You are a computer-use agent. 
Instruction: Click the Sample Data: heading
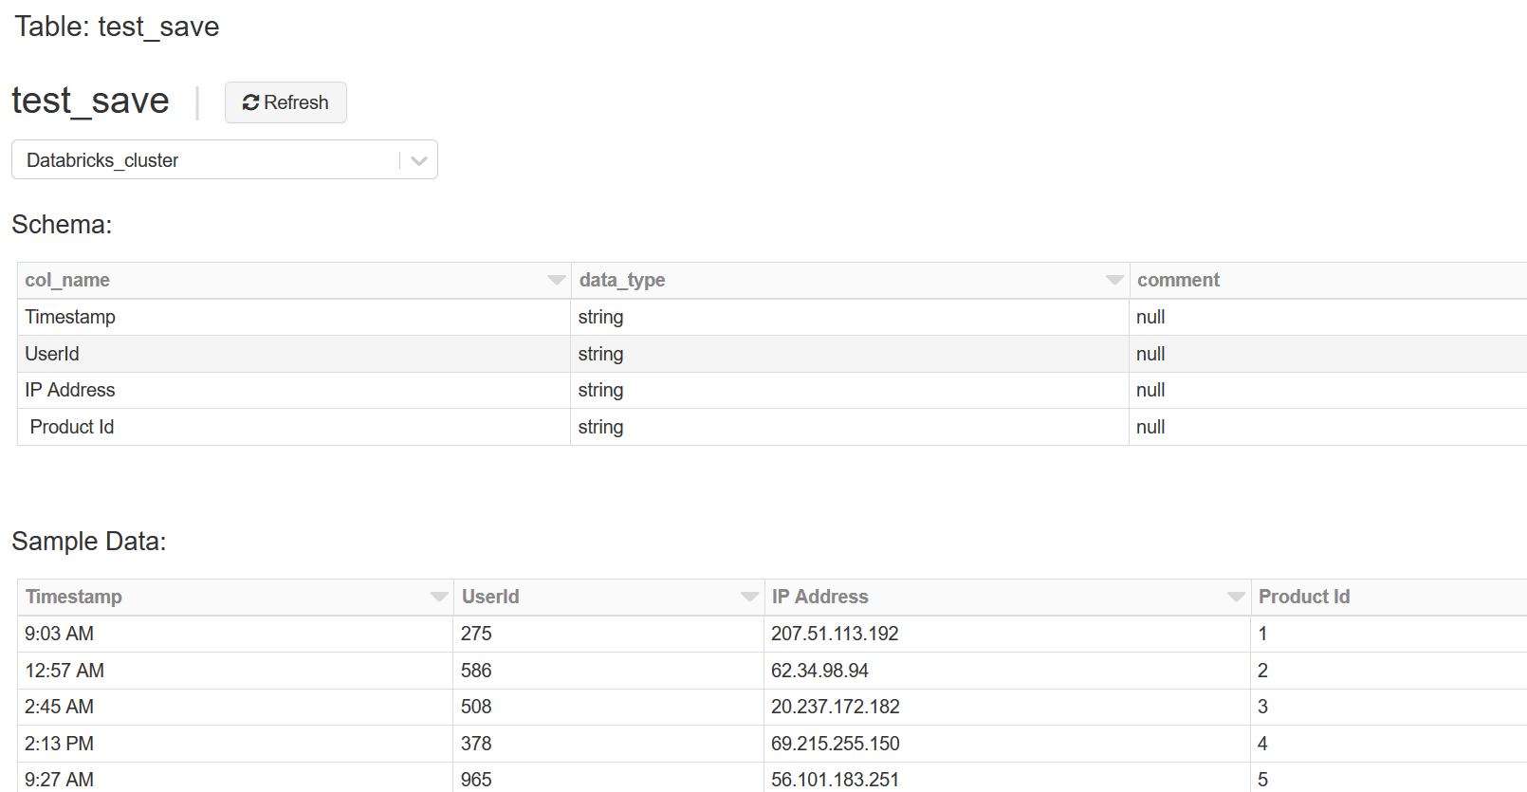point(89,542)
